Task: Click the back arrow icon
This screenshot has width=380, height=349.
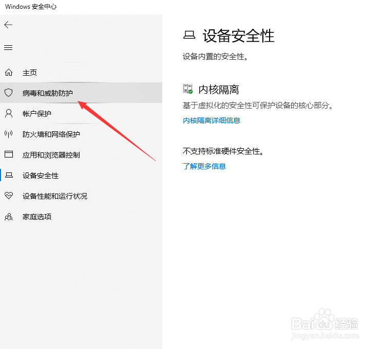Action: point(8,25)
